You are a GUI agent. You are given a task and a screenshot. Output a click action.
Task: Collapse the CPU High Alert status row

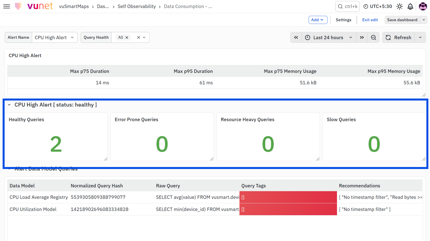9,105
